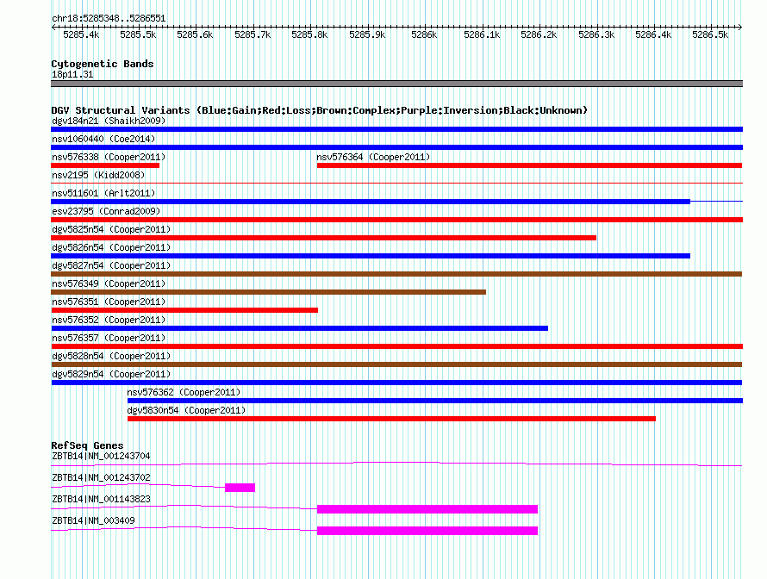
Task: Select nsv576349 (Cooper2011) label
Action: pyautogui.click(x=109, y=283)
